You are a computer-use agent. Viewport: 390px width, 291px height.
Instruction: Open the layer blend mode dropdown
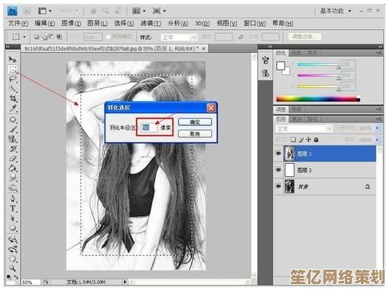pyautogui.click(x=303, y=129)
